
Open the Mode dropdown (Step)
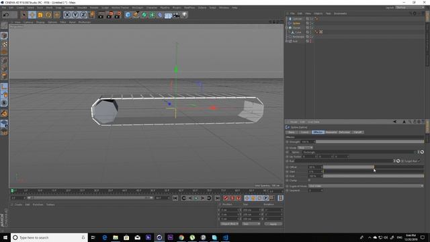pyautogui.click(x=305, y=148)
